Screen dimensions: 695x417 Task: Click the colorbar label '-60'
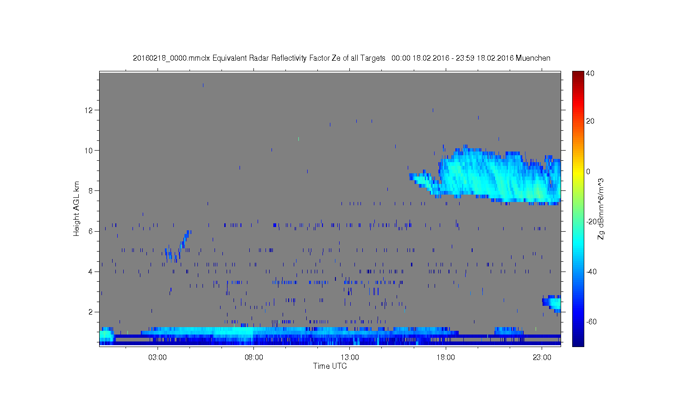click(x=591, y=322)
